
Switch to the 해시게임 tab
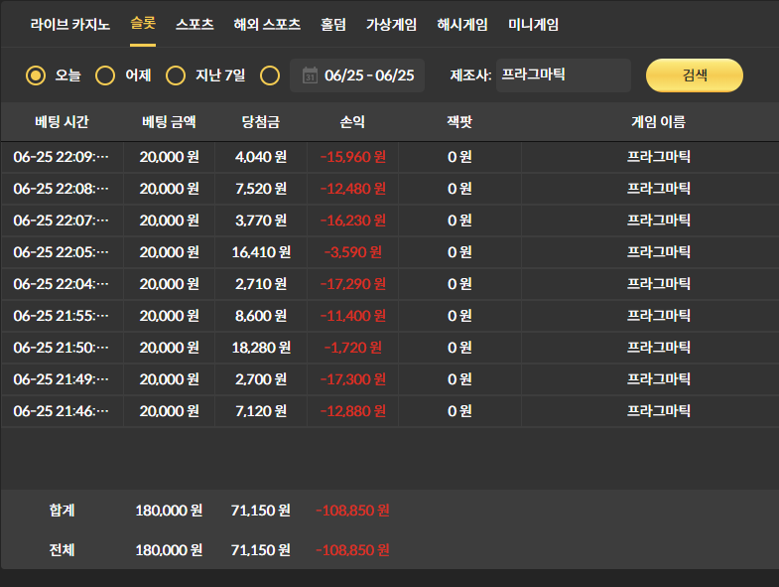tap(462, 25)
